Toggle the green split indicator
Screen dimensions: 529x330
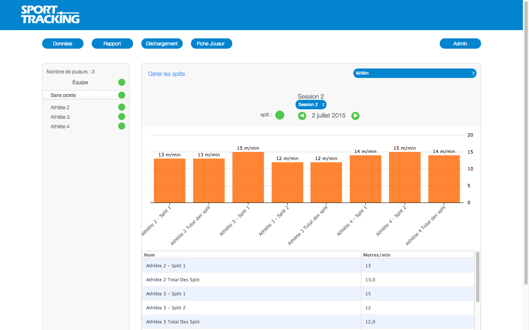point(280,115)
